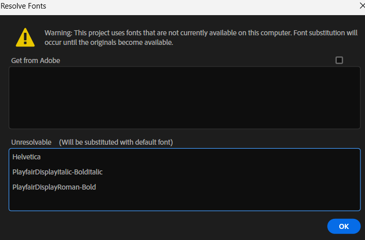Click the word 'Warning:' in the message

coord(59,33)
